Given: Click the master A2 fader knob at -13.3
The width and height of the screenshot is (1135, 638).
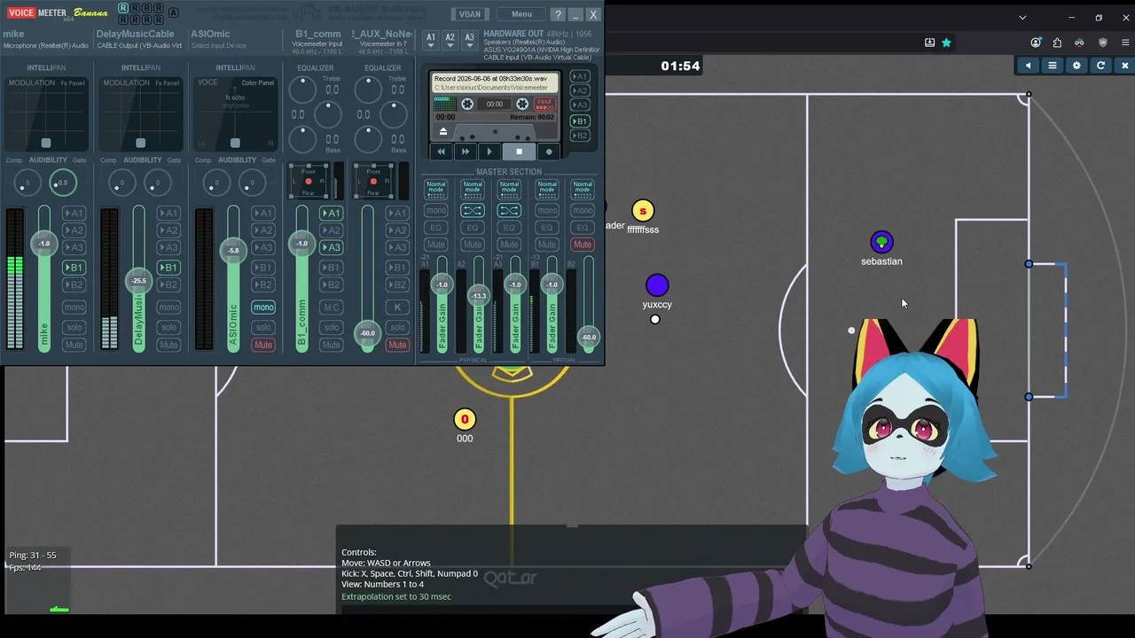Looking at the screenshot, I should pos(479,295).
